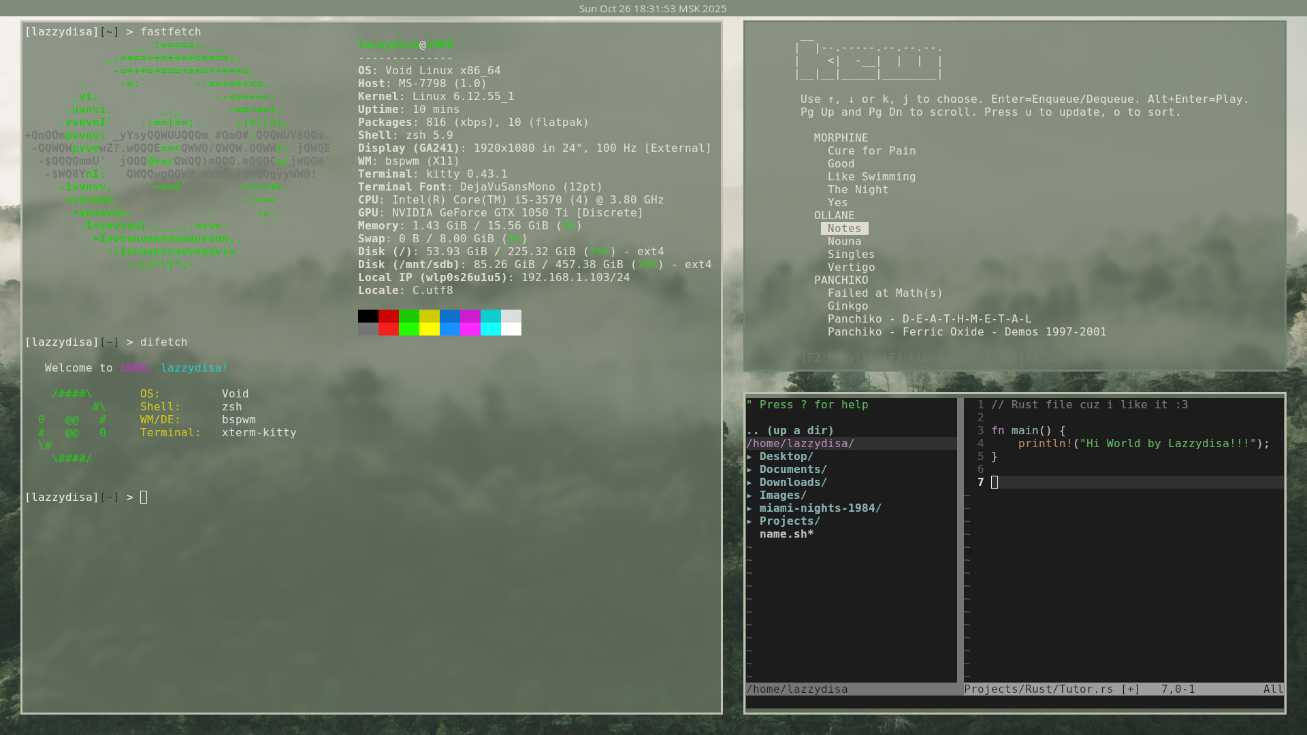The height and width of the screenshot is (735, 1307).
Task: Select the Images directory entry
Action: 782,495
